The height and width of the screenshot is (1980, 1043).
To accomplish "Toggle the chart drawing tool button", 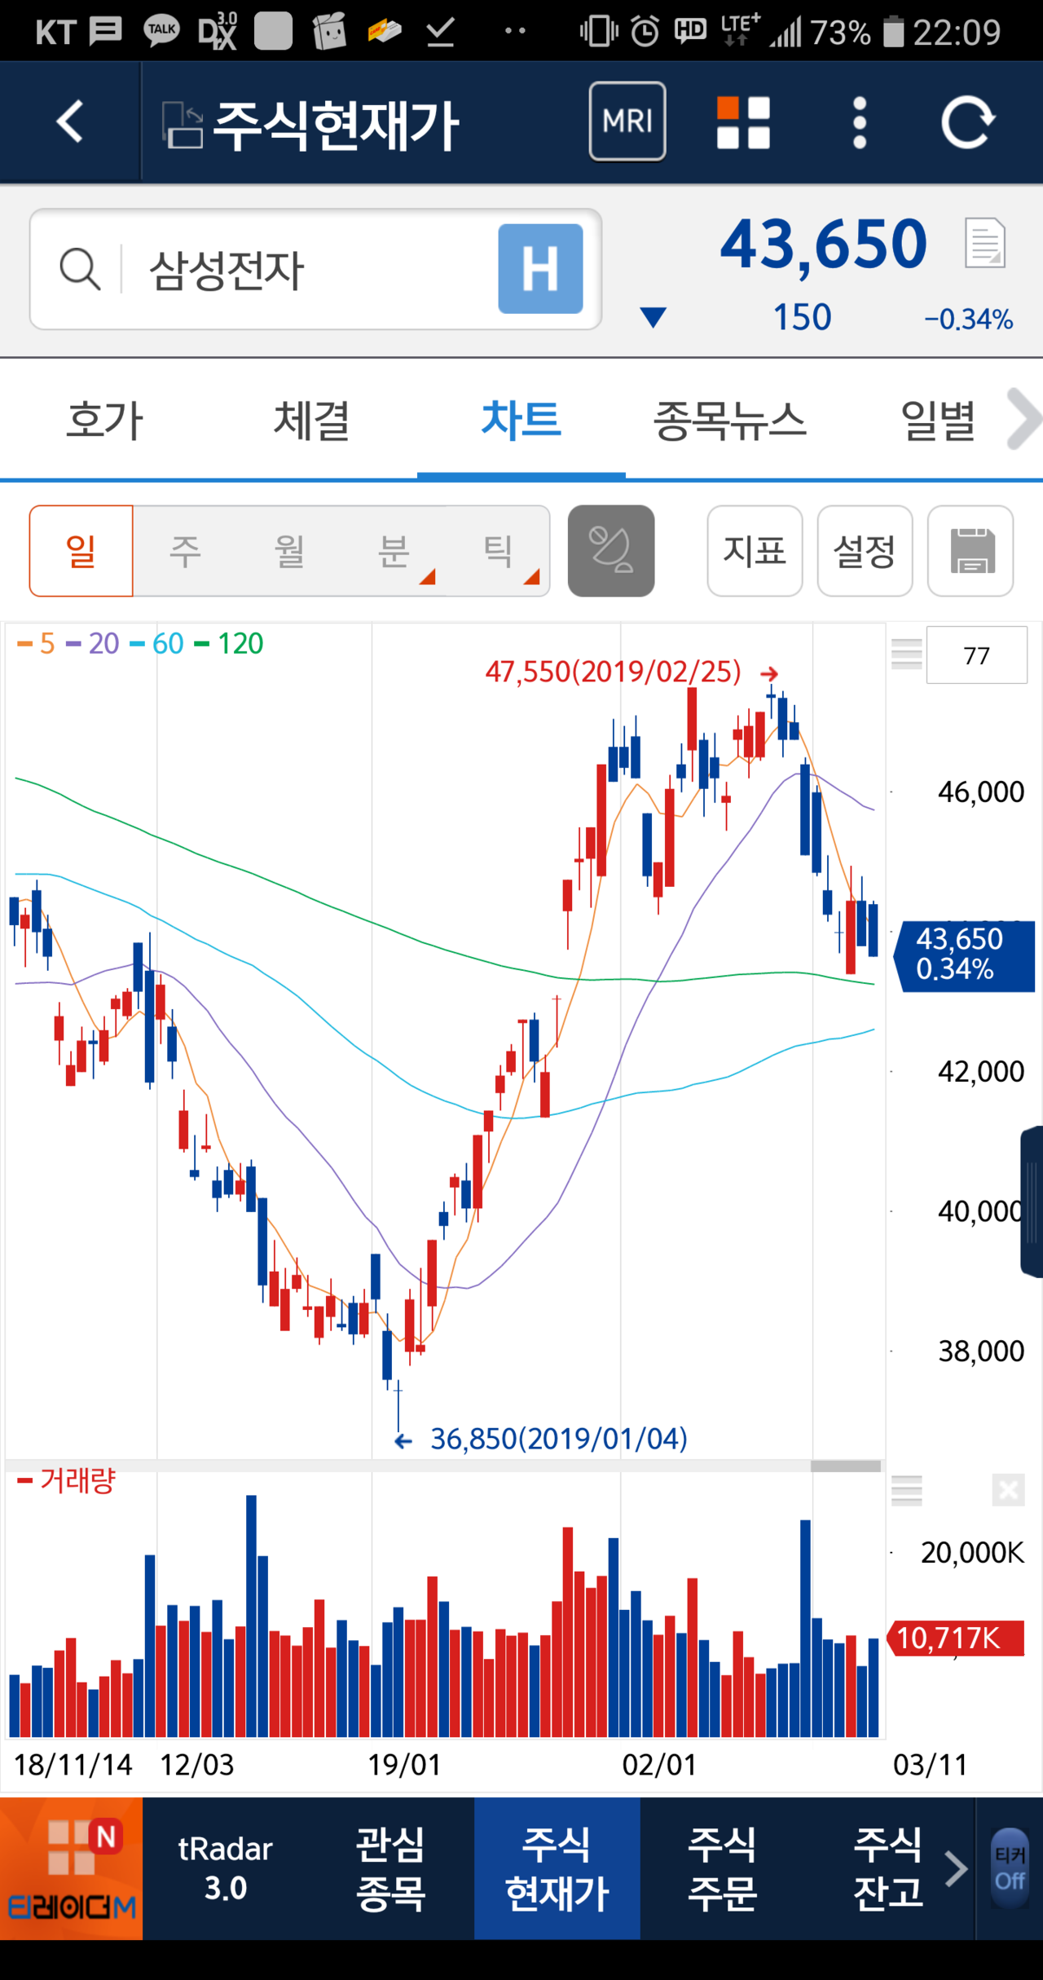I will point(610,551).
